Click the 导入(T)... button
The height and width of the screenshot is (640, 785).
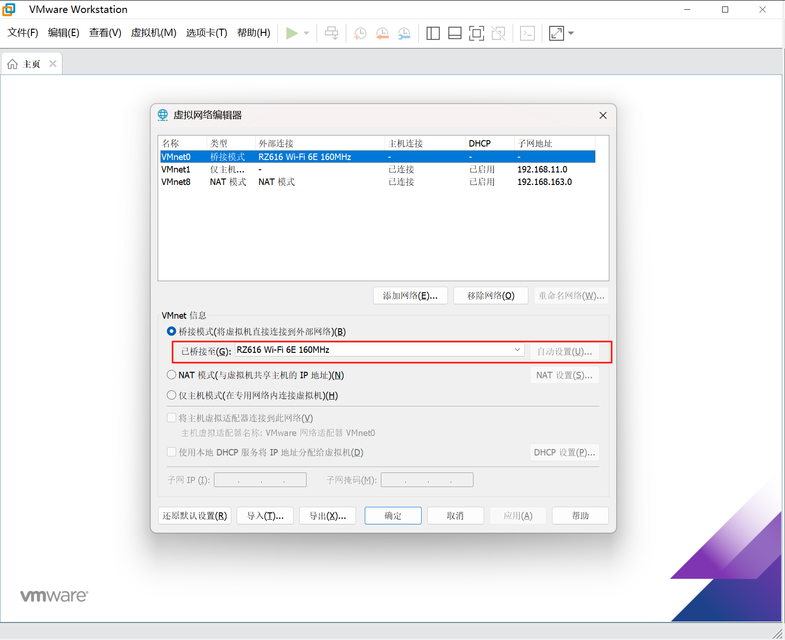click(265, 516)
